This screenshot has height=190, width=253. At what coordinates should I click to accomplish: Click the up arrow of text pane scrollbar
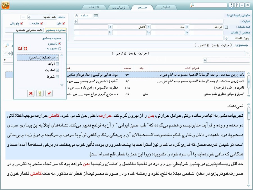pos(249,104)
